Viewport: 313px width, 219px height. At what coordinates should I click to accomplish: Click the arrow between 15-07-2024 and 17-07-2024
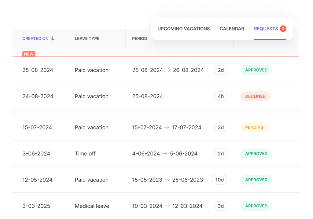(167, 127)
